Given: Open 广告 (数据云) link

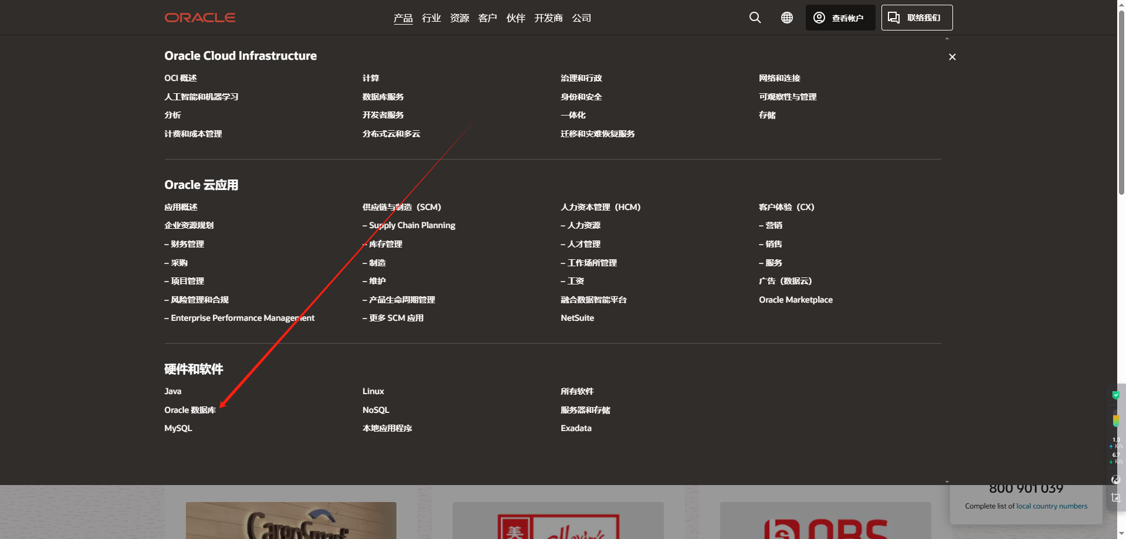Looking at the screenshot, I should pos(785,281).
